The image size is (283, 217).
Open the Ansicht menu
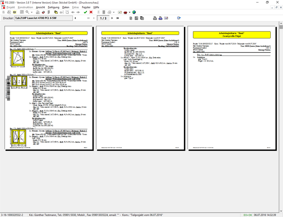pyautogui.click(x=41, y=7)
